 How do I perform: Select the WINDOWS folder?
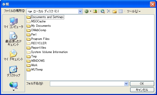(x=36, y=61)
